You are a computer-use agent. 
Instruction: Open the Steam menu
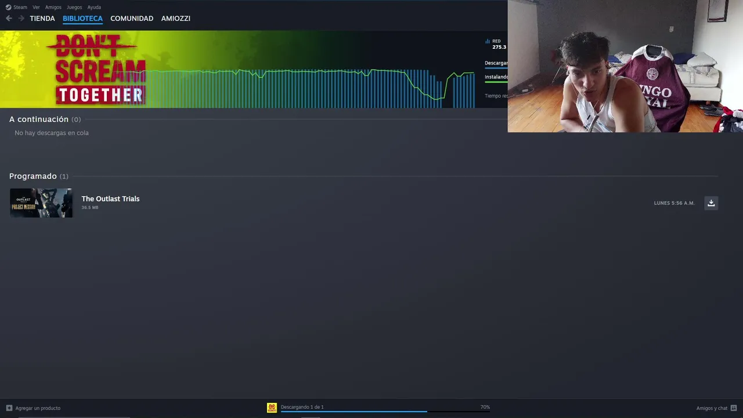click(20, 7)
